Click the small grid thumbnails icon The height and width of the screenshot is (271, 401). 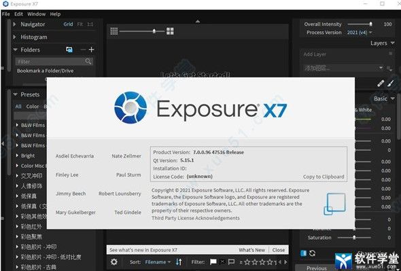point(114,31)
